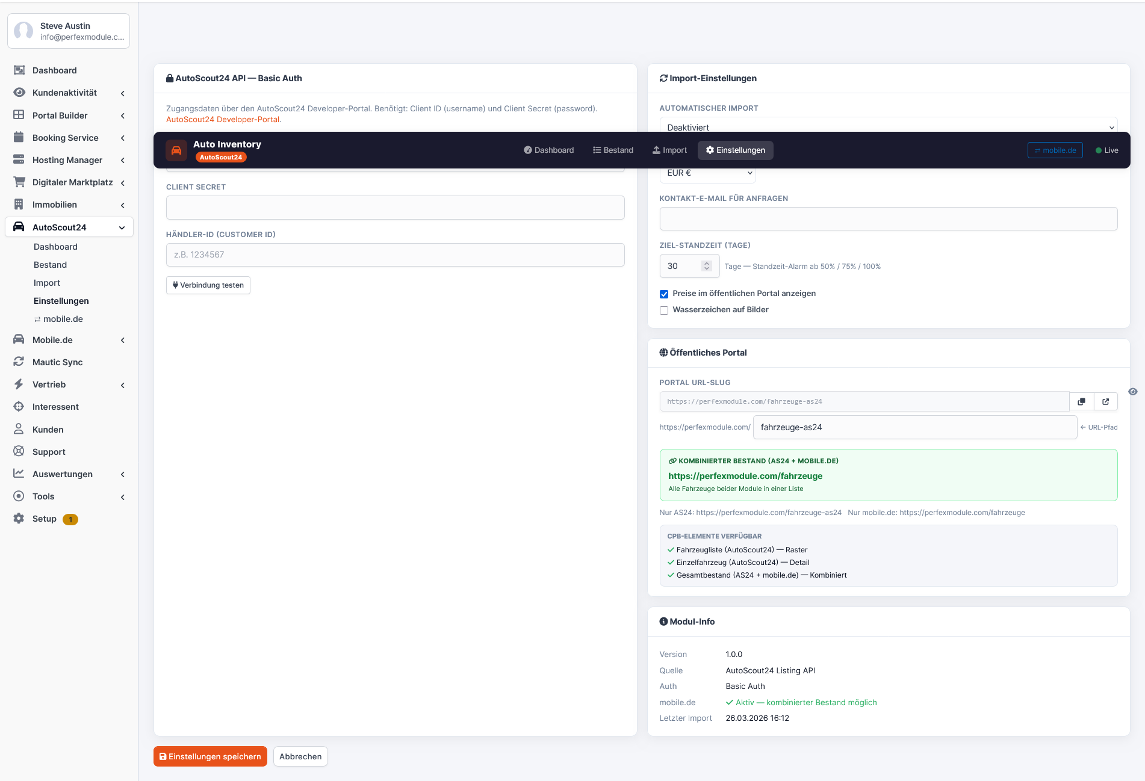Screen dimensions: 1145x781
Task: Click the eye icon beside portal URL
Action: pos(1133,392)
